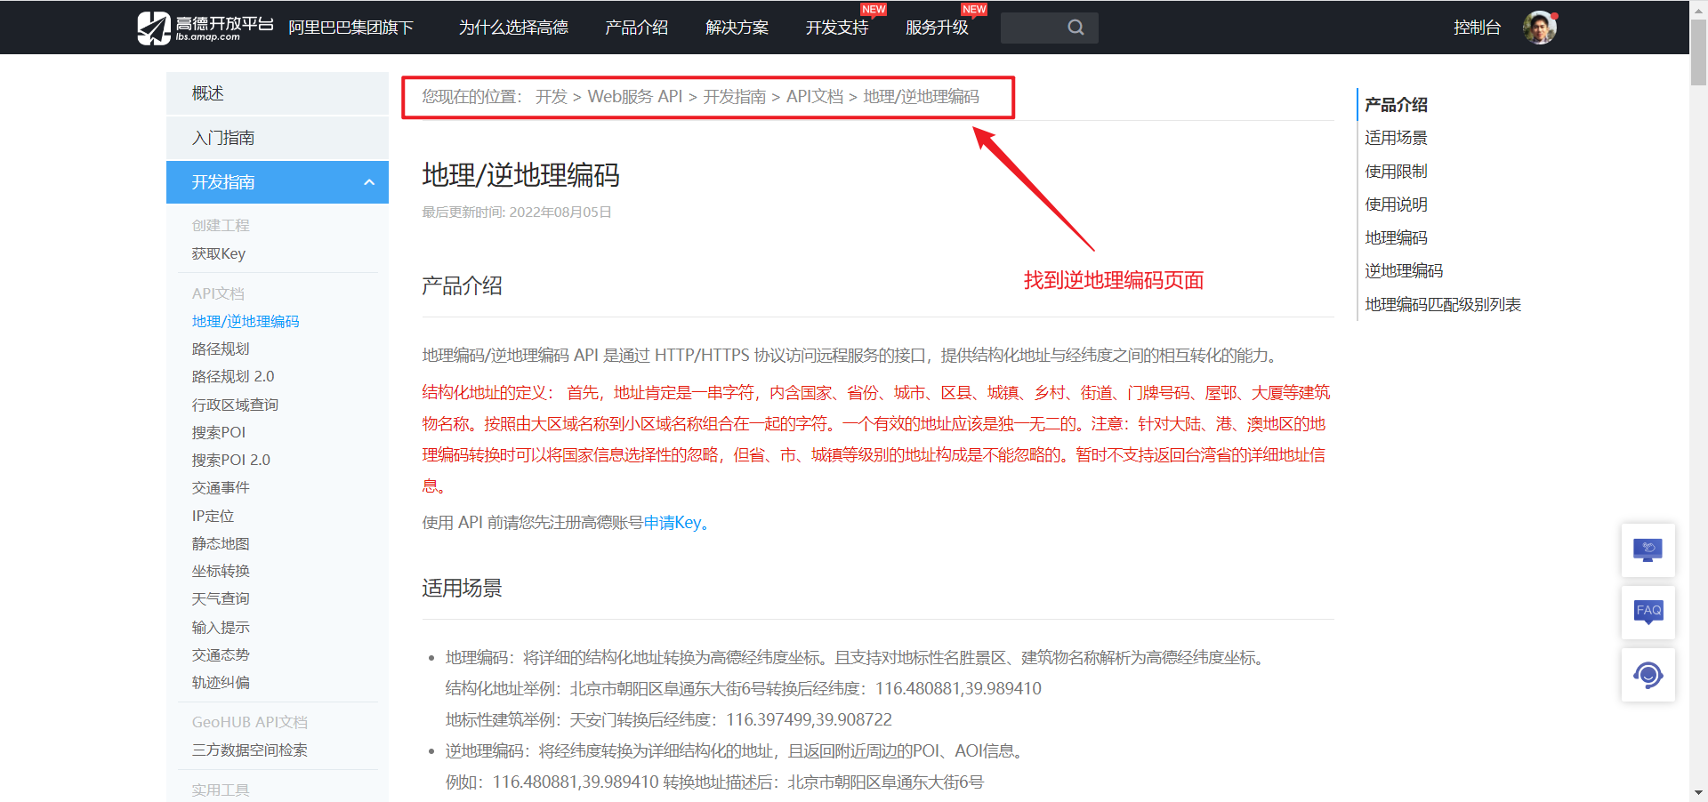Image resolution: width=1708 pixels, height=802 pixels.
Task: Click the 开发 breadcrumb link
Action: [x=552, y=96]
